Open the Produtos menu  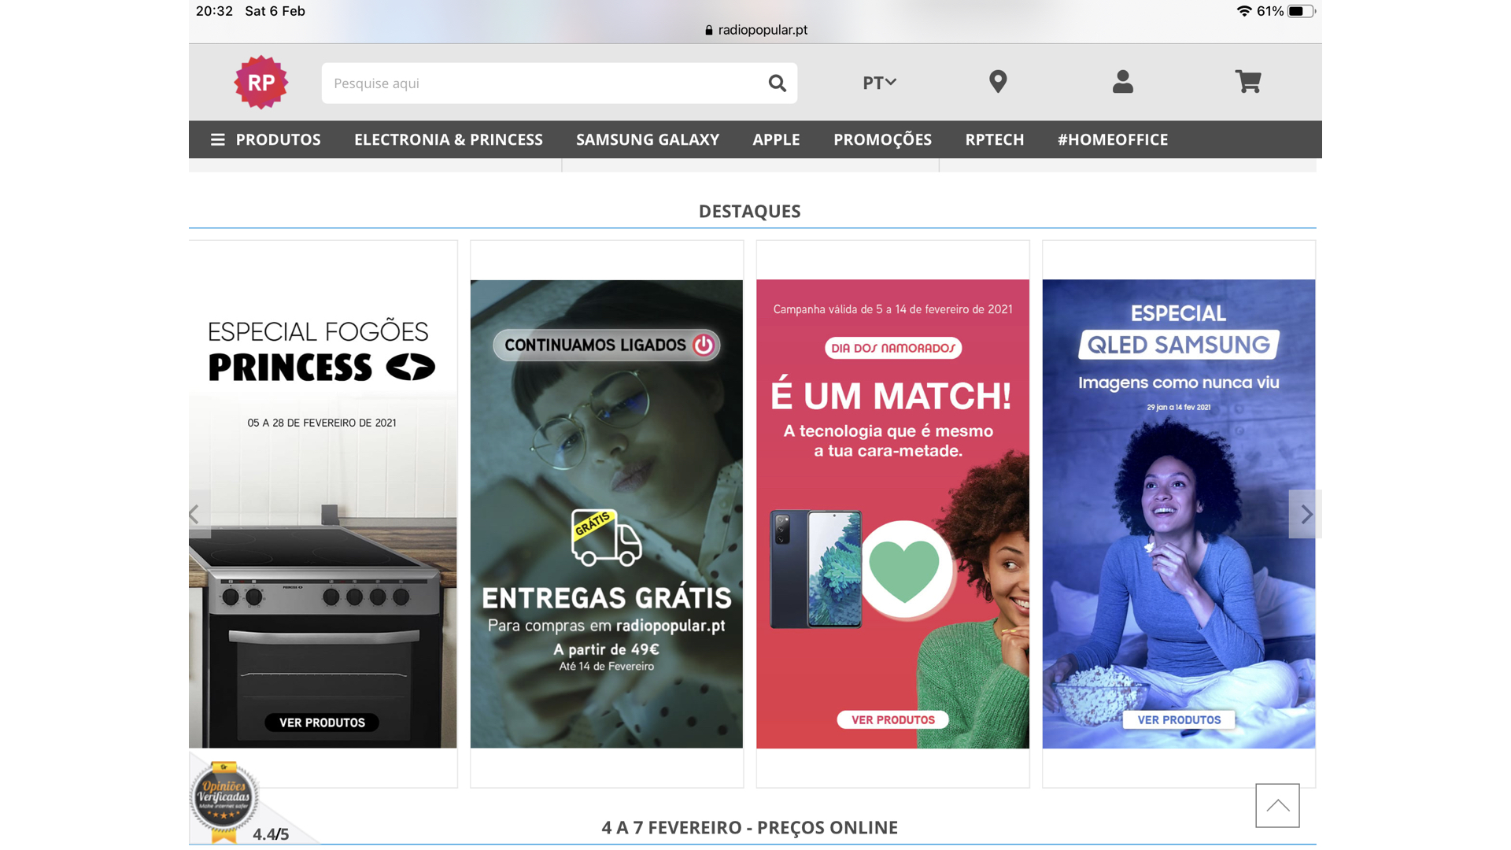point(278,139)
